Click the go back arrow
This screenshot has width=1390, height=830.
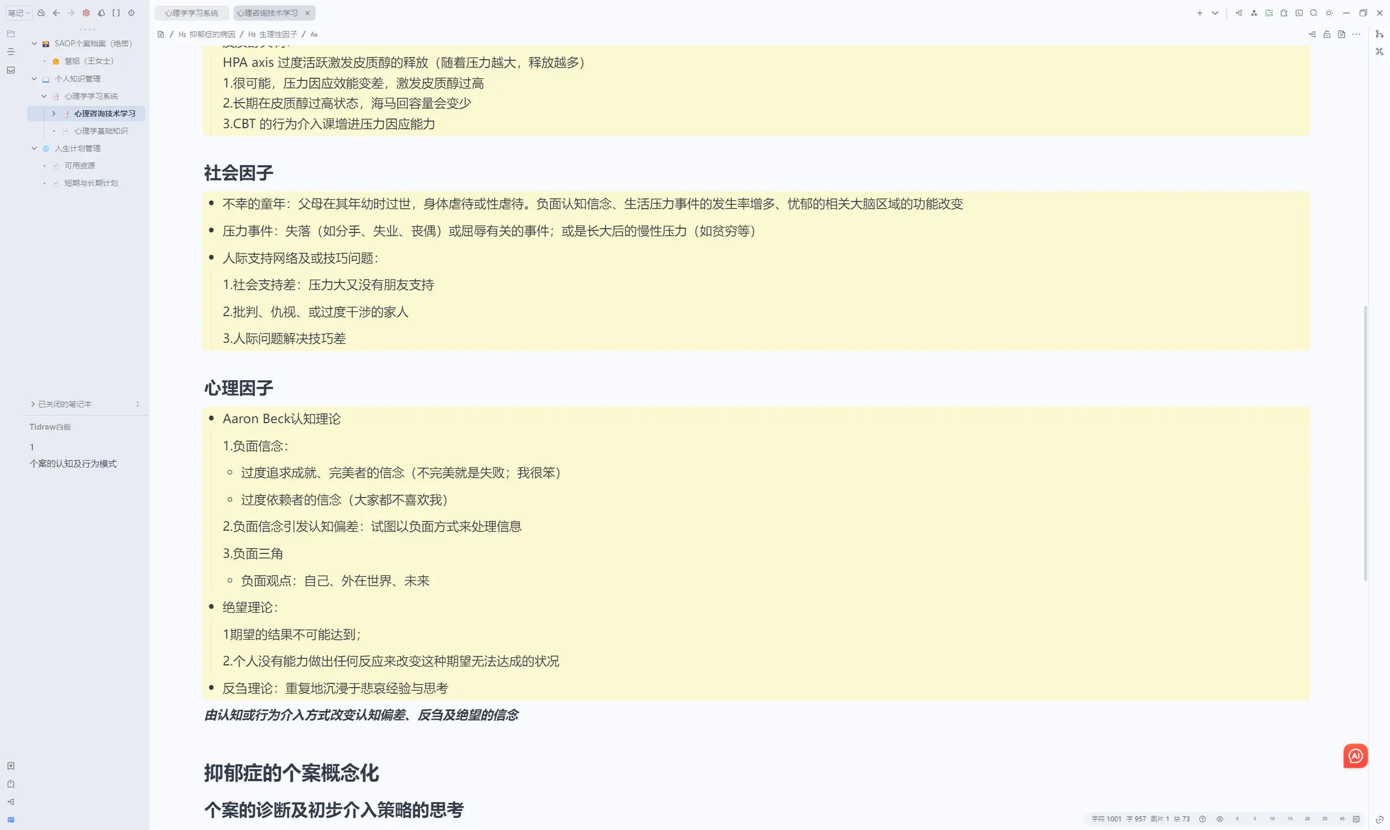click(x=56, y=13)
